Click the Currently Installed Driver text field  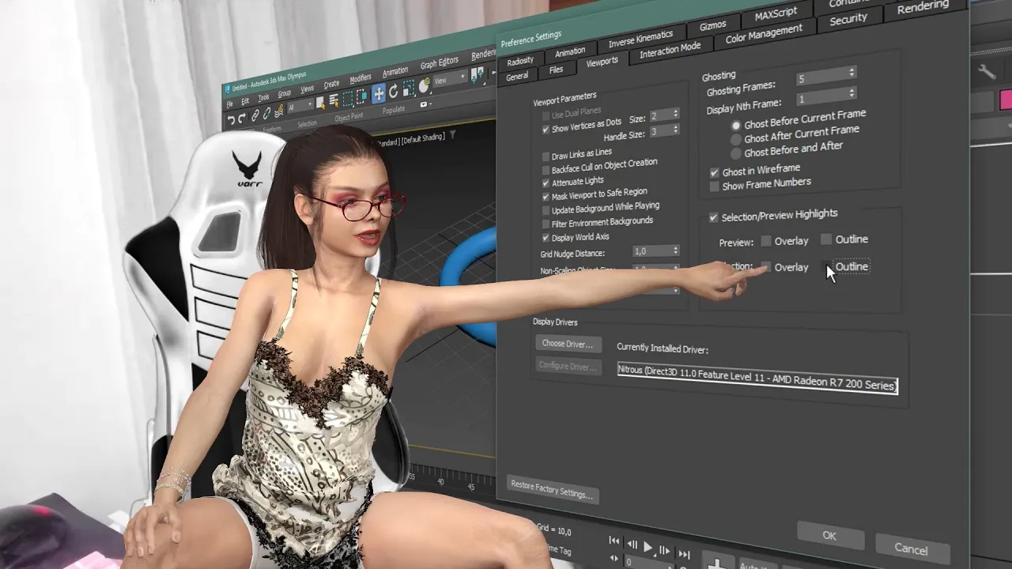[x=757, y=378]
